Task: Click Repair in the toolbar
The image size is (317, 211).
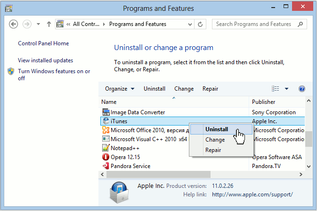Action: coord(210,89)
